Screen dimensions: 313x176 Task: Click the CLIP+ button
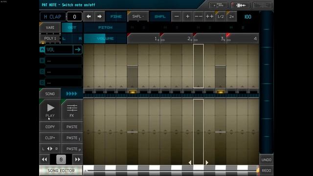click(50, 138)
